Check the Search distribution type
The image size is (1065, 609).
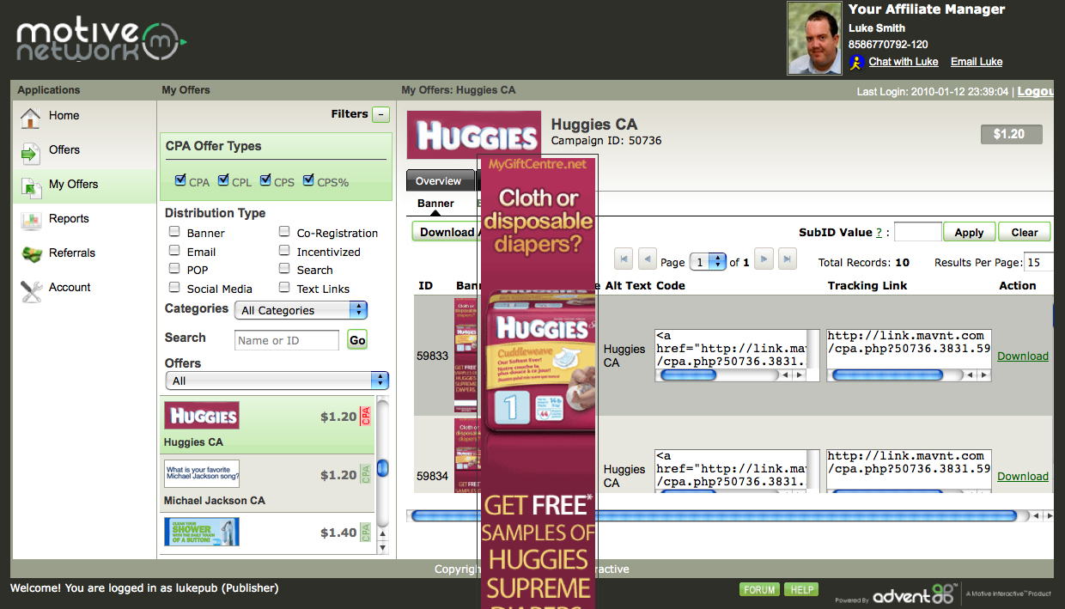click(284, 269)
